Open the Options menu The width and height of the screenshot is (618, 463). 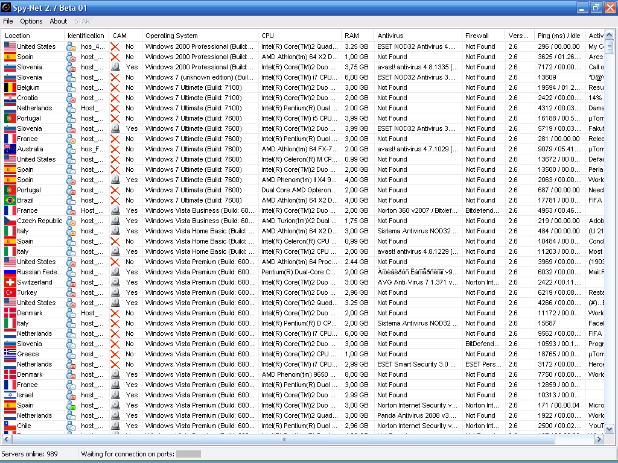pos(31,21)
